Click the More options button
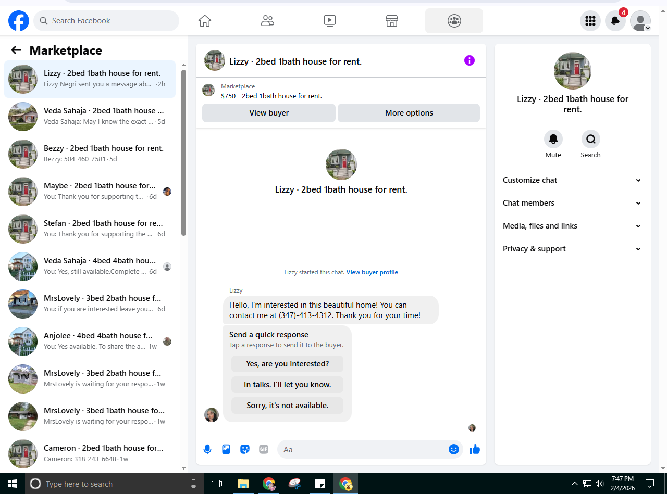The width and height of the screenshot is (667, 494). 409,113
